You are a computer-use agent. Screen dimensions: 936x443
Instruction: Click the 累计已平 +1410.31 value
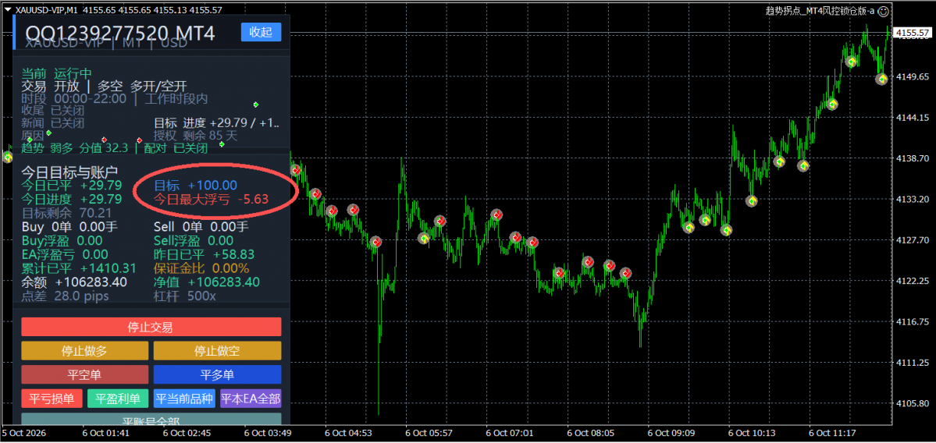pyautogui.click(x=79, y=268)
